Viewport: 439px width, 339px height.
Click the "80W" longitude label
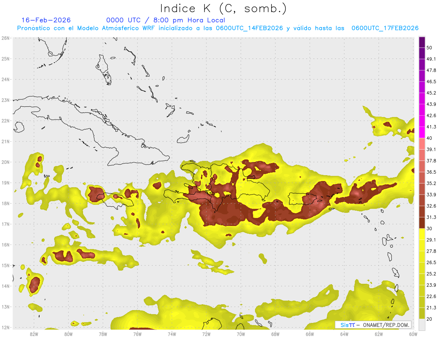point(68,334)
